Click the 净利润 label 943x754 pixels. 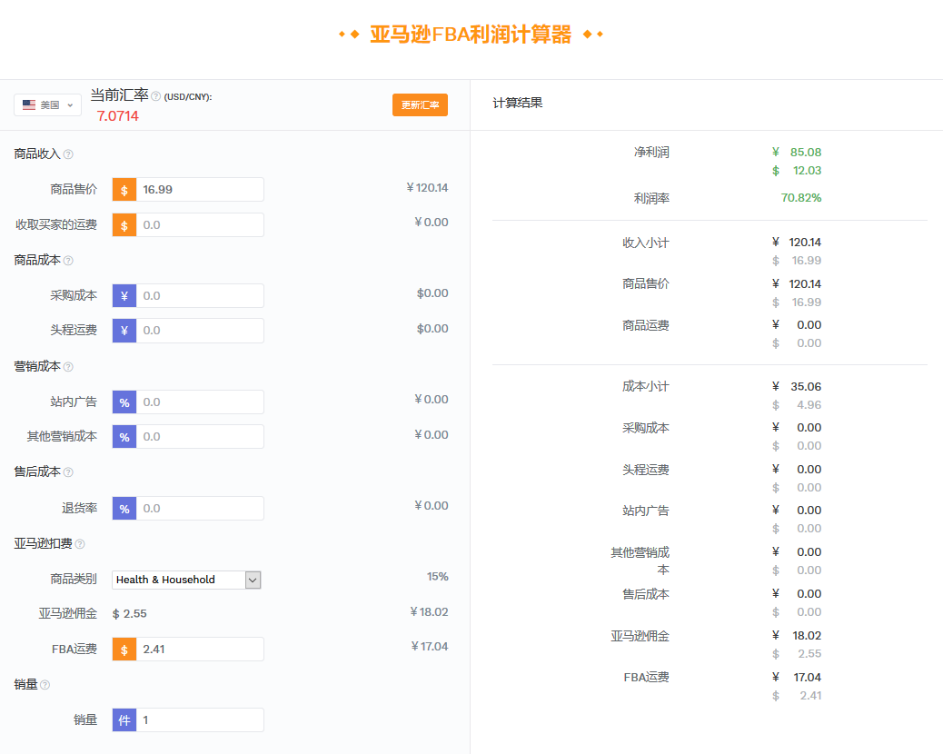click(651, 152)
